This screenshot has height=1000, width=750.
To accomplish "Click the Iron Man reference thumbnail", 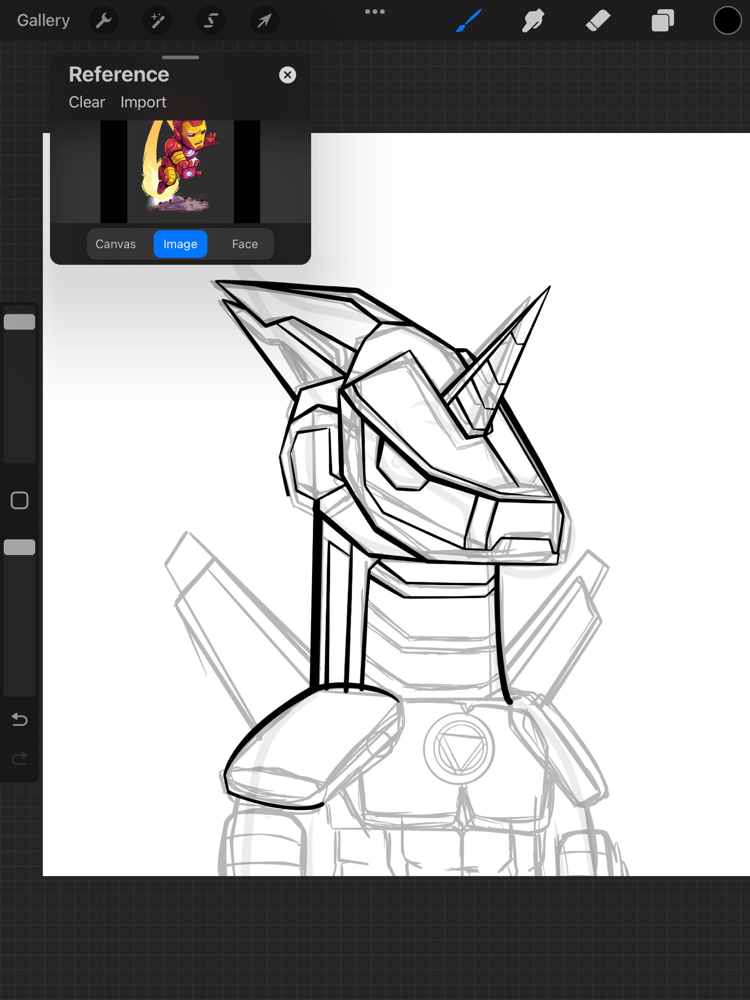I will coord(180,171).
